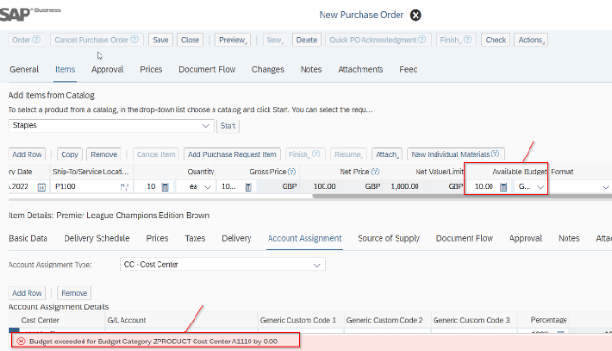Open the Gross Price calculator icon
Screen dimensions: 612x351
click(249, 187)
